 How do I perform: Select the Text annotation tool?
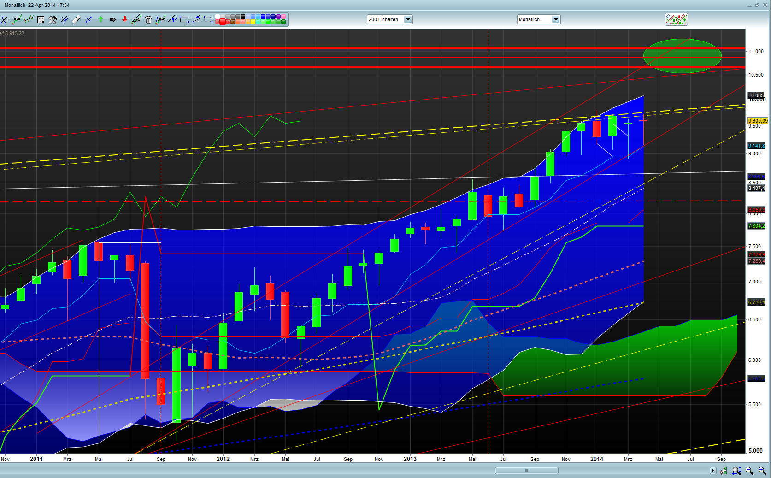pos(41,19)
